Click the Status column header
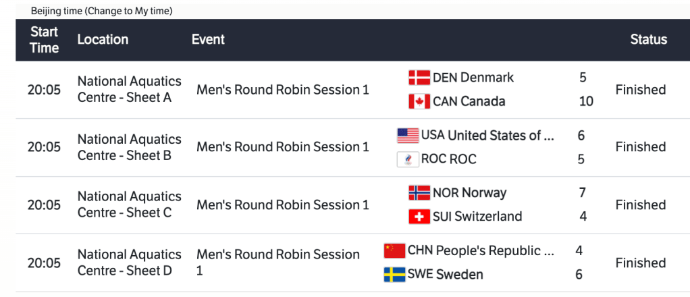 [x=648, y=40]
